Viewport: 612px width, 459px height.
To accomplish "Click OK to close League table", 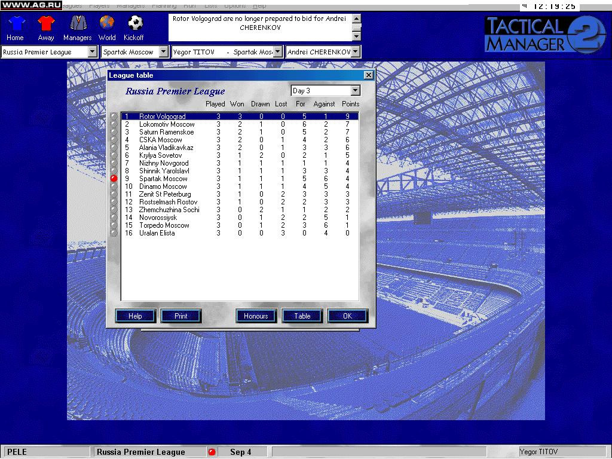I will click(347, 316).
